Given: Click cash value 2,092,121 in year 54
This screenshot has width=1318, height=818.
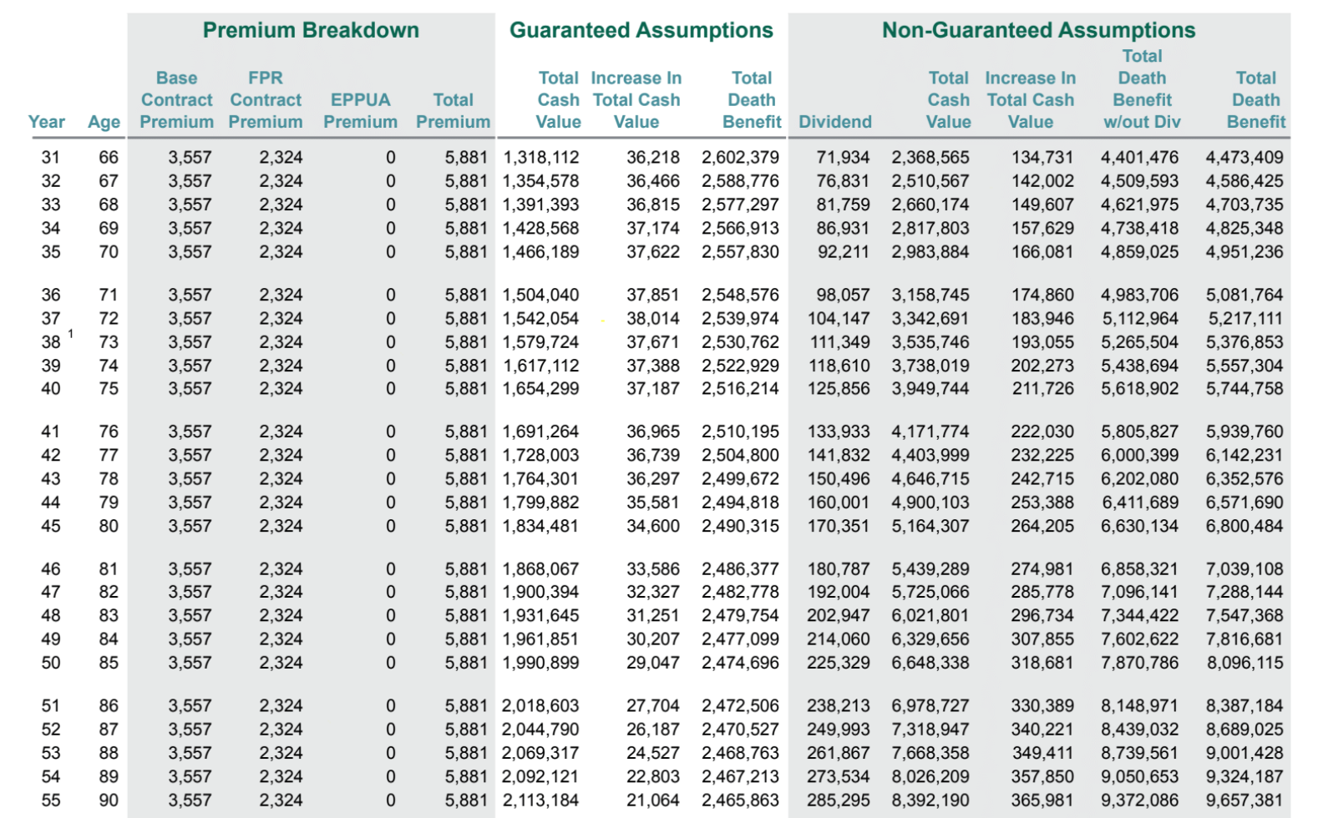Looking at the screenshot, I should click(x=540, y=777).
